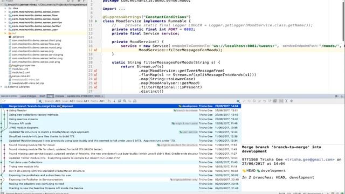Open regex search options in log filter
The height and width of the screenshot is (194, 345).
click(x=40, y=101)
